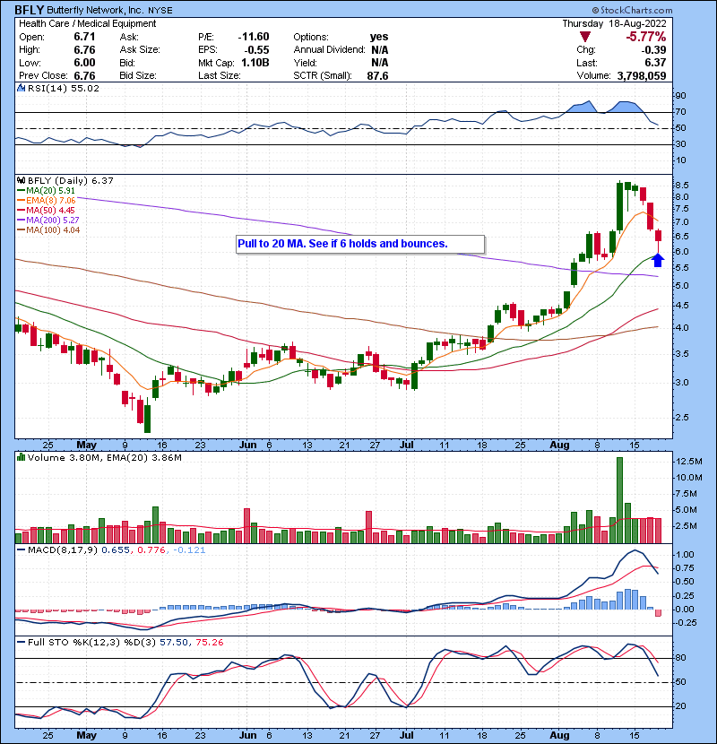Click the Low value 6.00
The height and width of the screenshot is (744, 717).
click(x=84, y=63)
